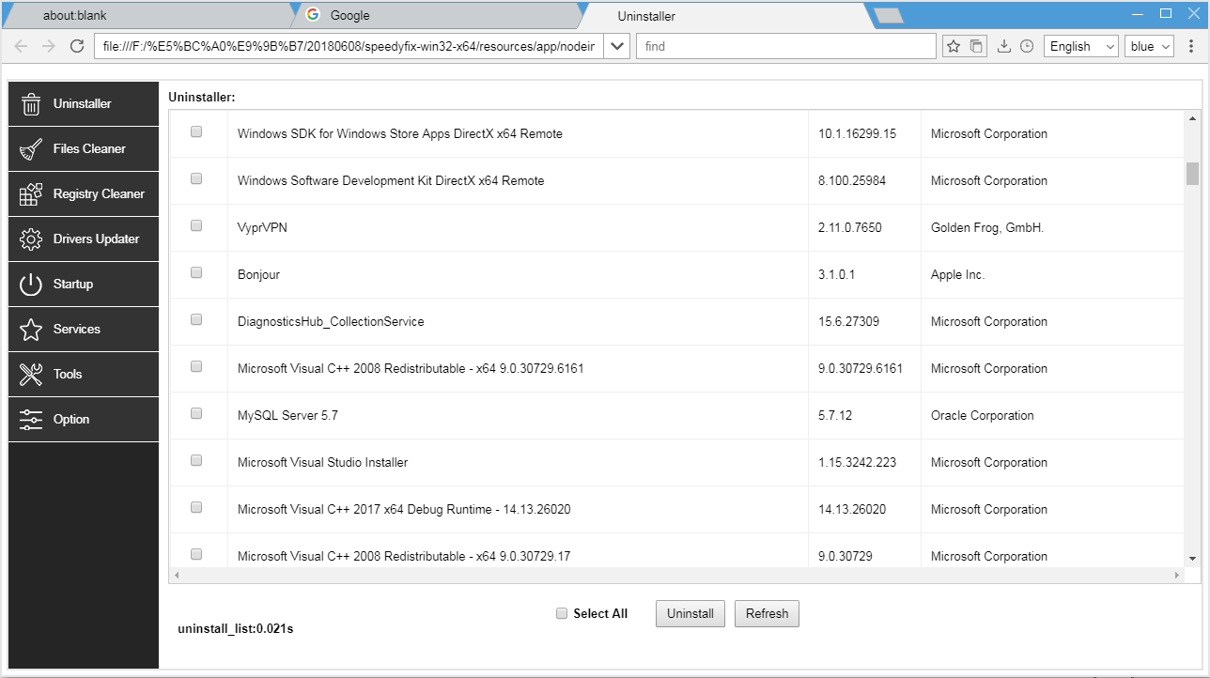
Task: Open downloads with the download arrow icon
Action: pyautogui.click(x=1003, y=46)
